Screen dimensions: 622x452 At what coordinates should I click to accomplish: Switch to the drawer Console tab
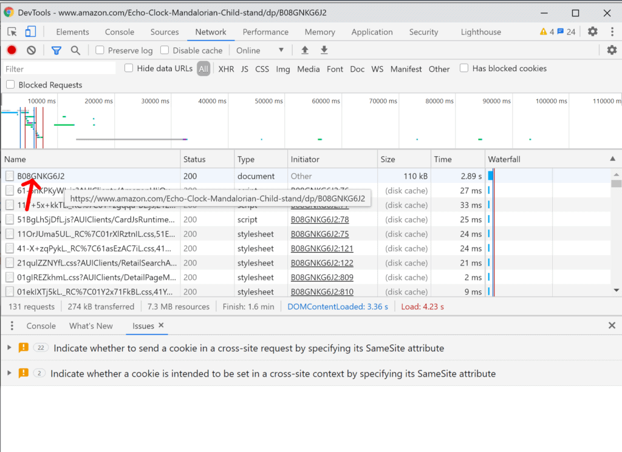pyautogui.click(x=41, y=326)
